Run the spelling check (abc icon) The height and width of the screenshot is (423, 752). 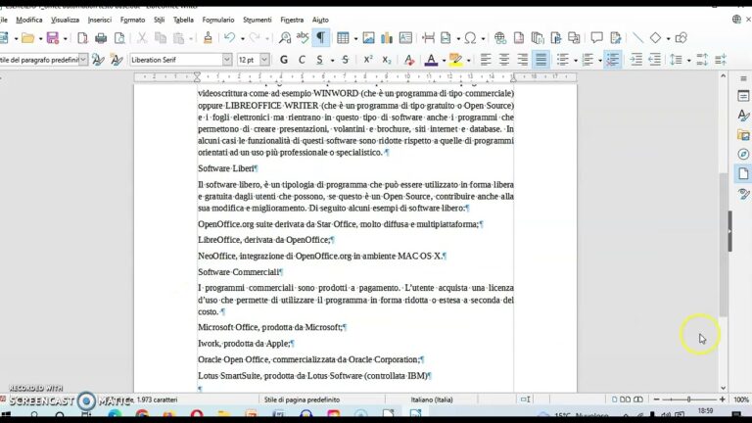pyautogui.click(x=303, y=38)
